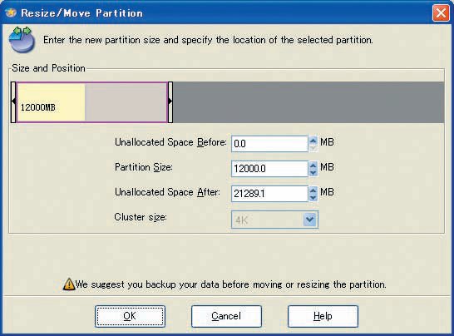This screenshot has height=336, width=454.
Task: Open the Help button
Action: (x=323, y=316)
